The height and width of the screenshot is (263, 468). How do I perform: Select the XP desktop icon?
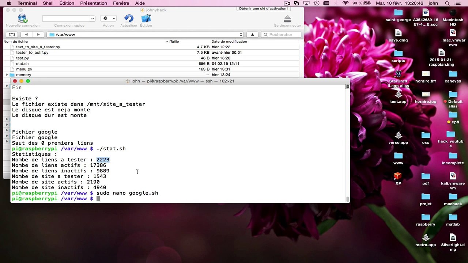coord(398,179)
